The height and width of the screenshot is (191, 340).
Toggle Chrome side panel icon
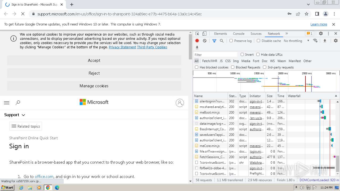(x=317, y=14)
